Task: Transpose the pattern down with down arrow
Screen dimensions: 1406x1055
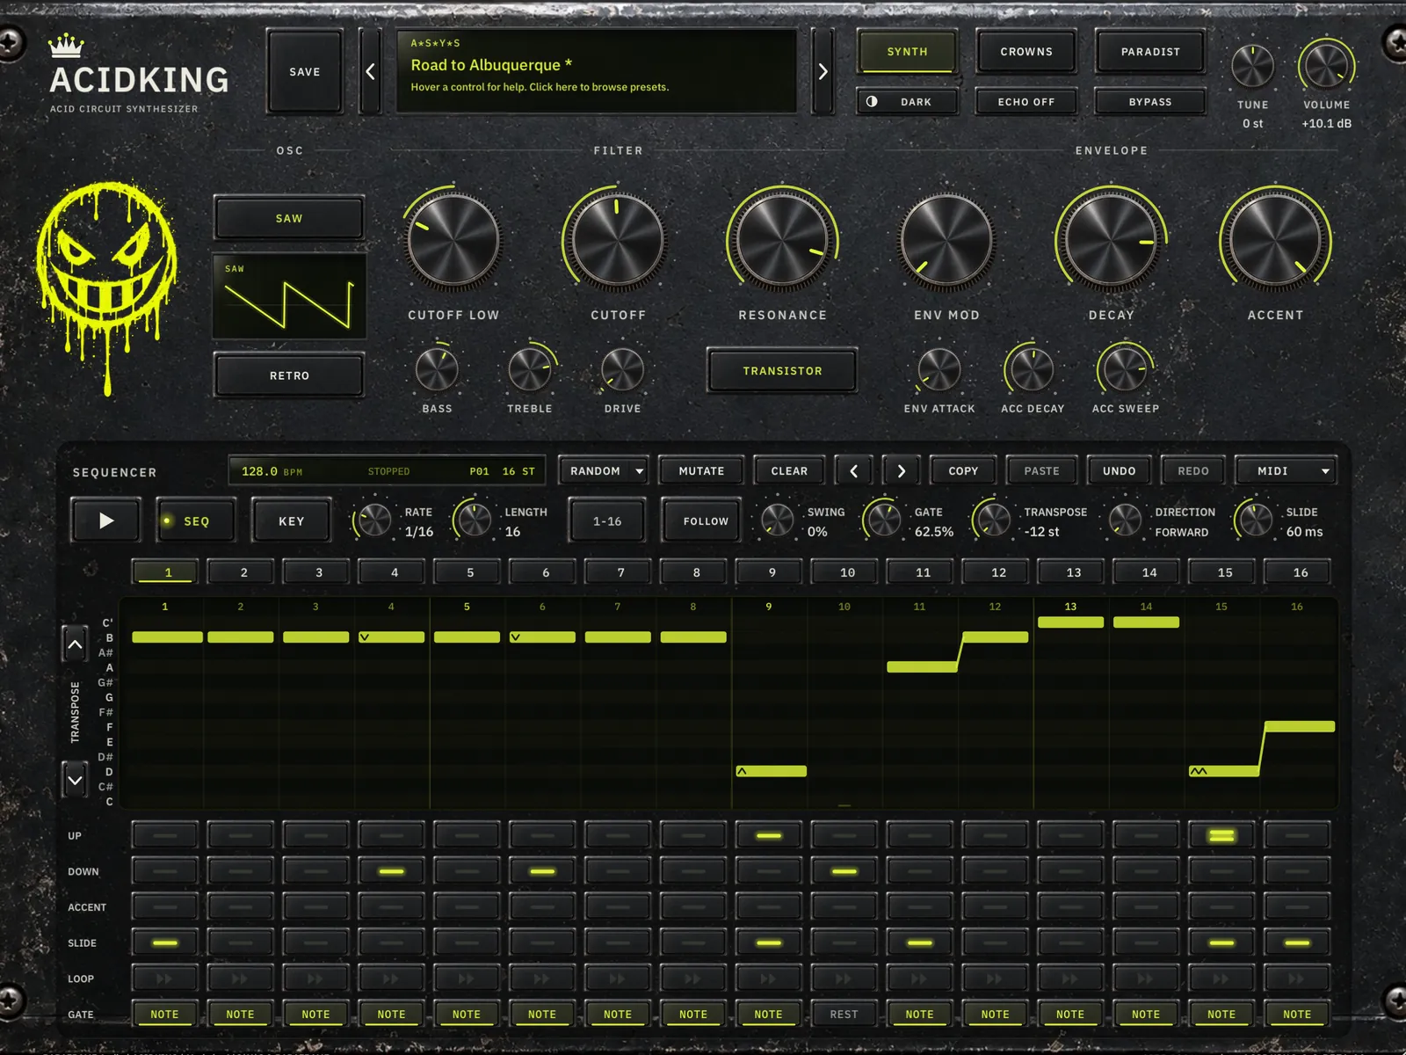Action: [76, 779]
